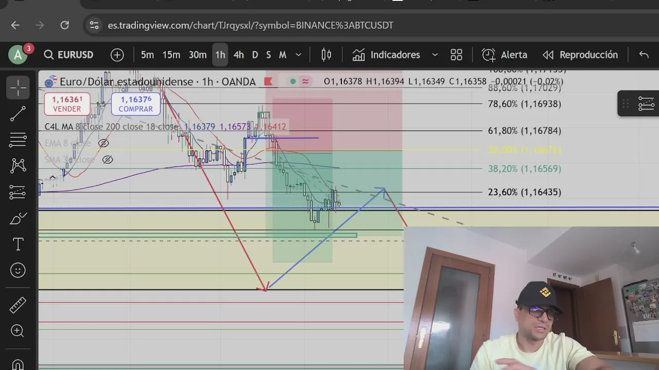Open the Fibonacci tools group

(18, 139)
